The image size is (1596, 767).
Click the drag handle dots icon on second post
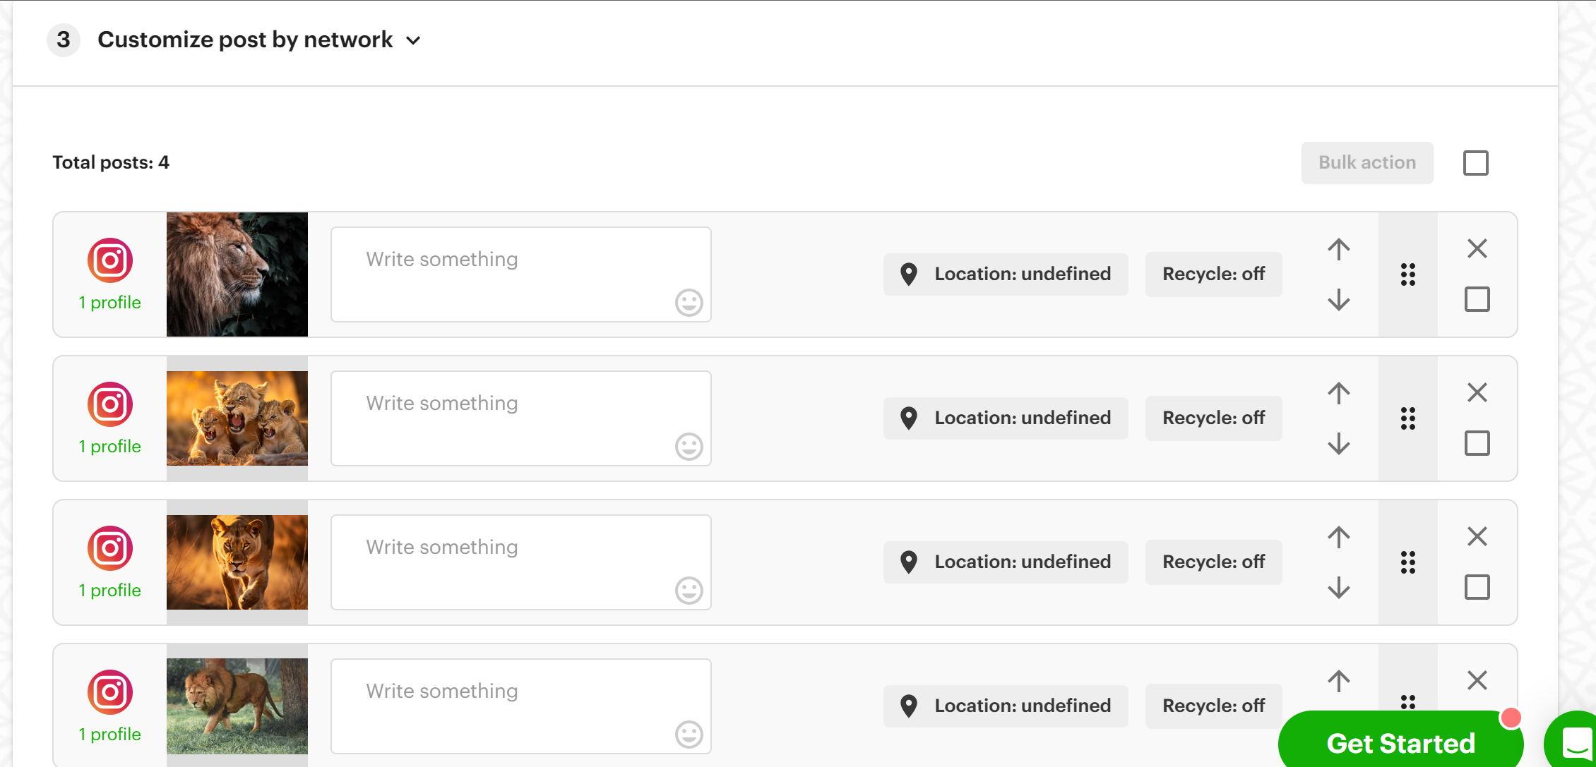coord(1409,418)
